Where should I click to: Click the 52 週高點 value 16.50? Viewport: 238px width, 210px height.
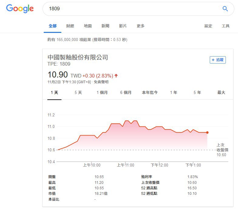click(192, 188)
